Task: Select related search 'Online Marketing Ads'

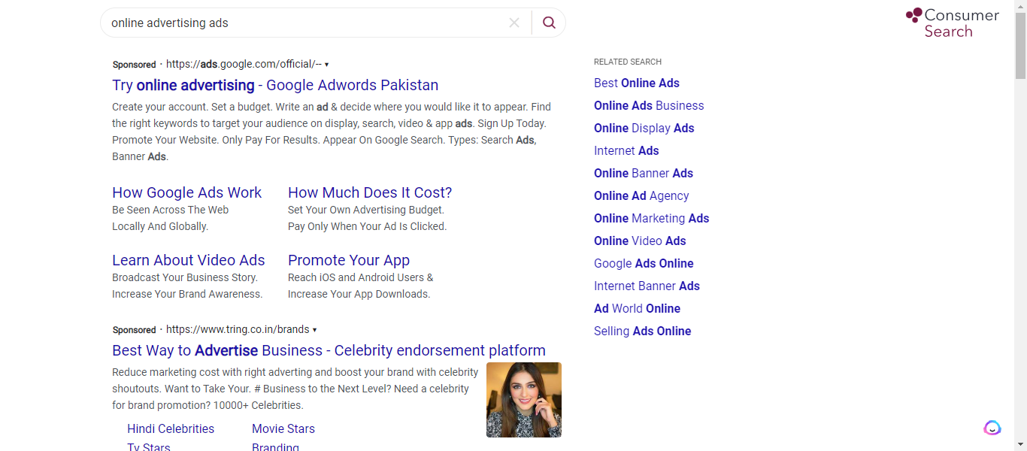Action: tap(652, 218)
